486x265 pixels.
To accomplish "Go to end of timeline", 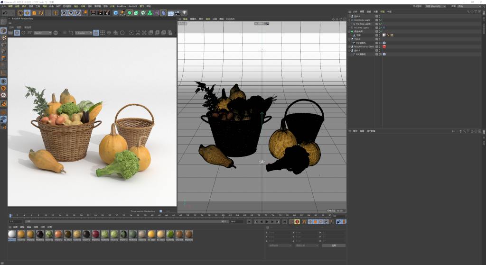I will (x=285, y=222).
